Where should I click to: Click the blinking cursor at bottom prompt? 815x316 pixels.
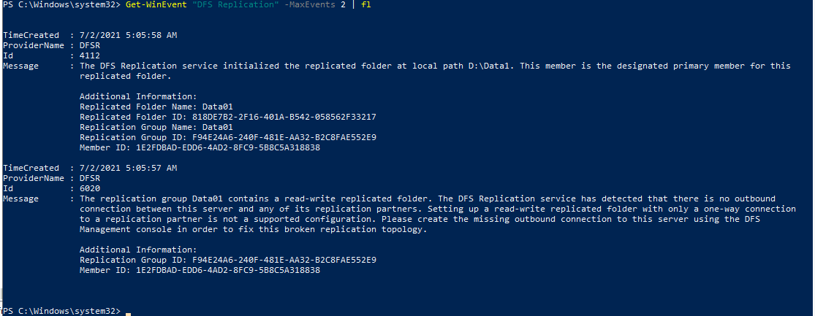[x=129, y=314]
